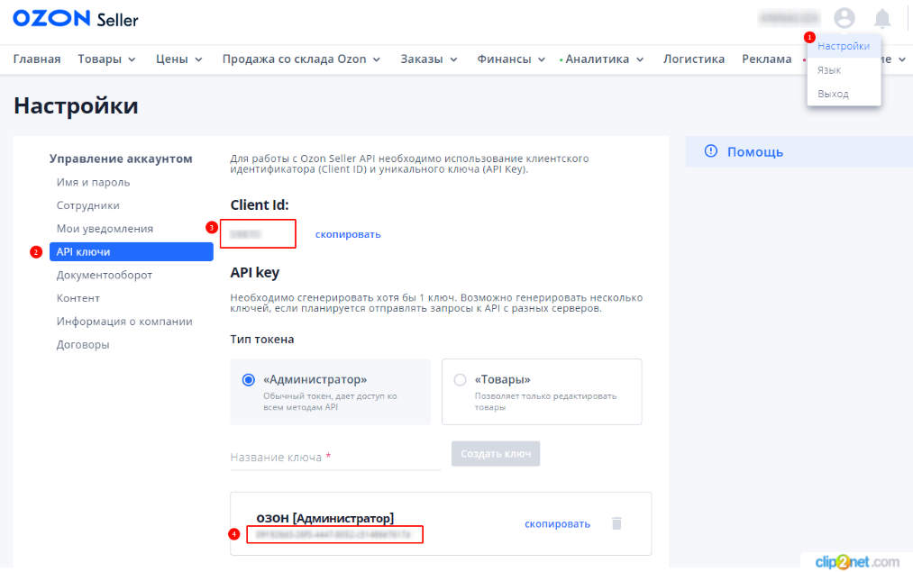Open Контент settings section
Viewport: 913px width, 572px height.
point(78,298)
